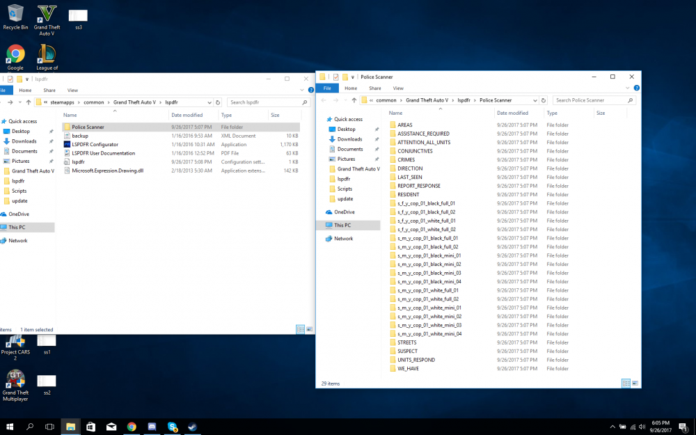Select Network in Police Scanner navigation pane

click(343, 238)
